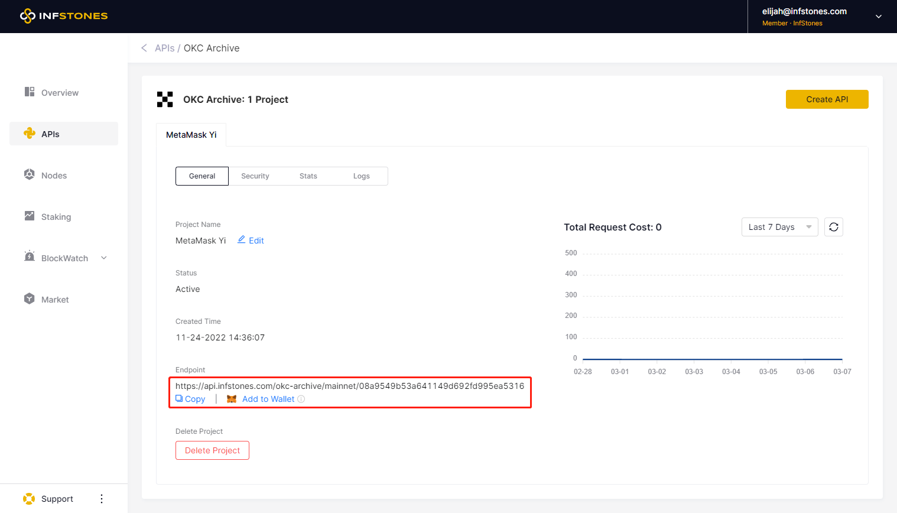Click the OKC chain logo icon
The width and height of the screenshot is (897, 513).
click(x=165, y=99)
